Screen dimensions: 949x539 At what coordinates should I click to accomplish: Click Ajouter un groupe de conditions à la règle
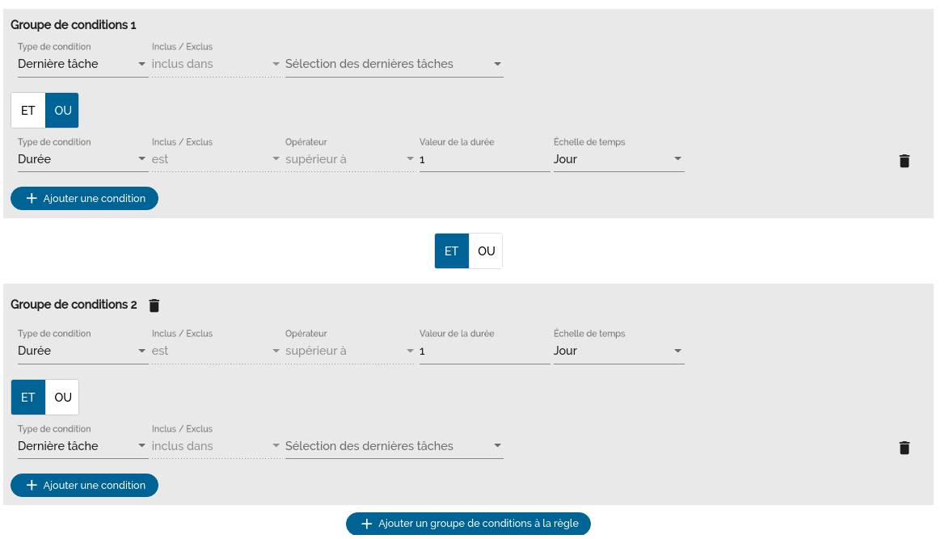[x=468, y=524]
